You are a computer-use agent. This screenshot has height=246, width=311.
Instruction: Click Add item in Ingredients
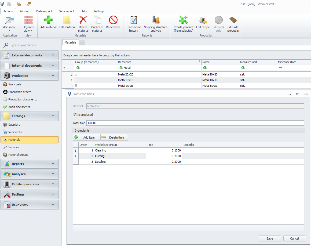tap(86, 138)
